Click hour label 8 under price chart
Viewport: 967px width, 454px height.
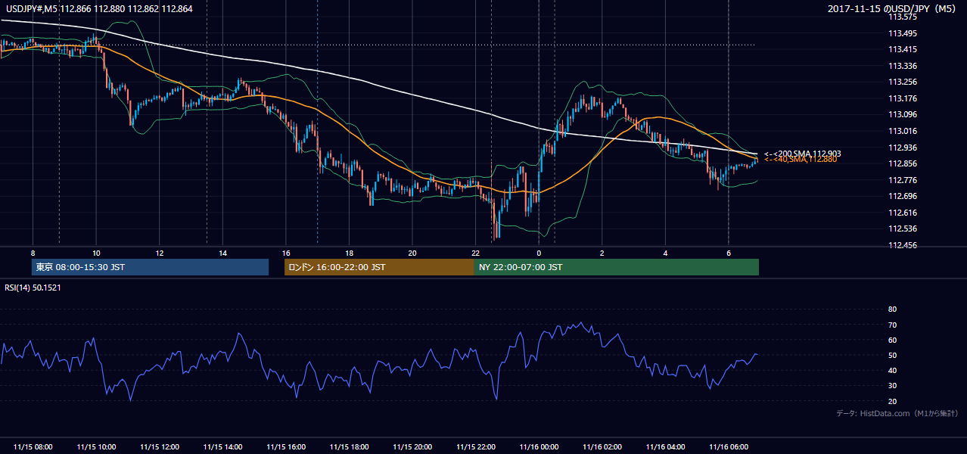click(33, 253)
